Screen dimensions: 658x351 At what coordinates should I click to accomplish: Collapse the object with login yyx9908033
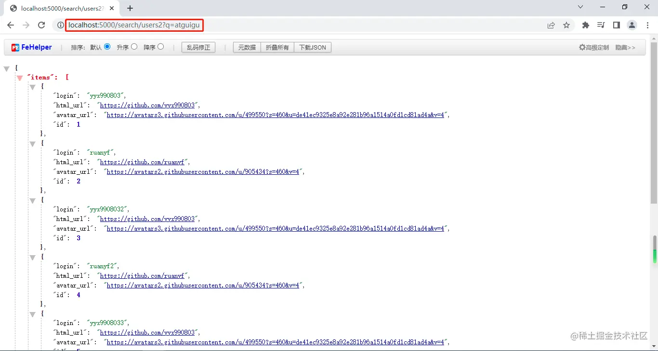tap(33, 314)
